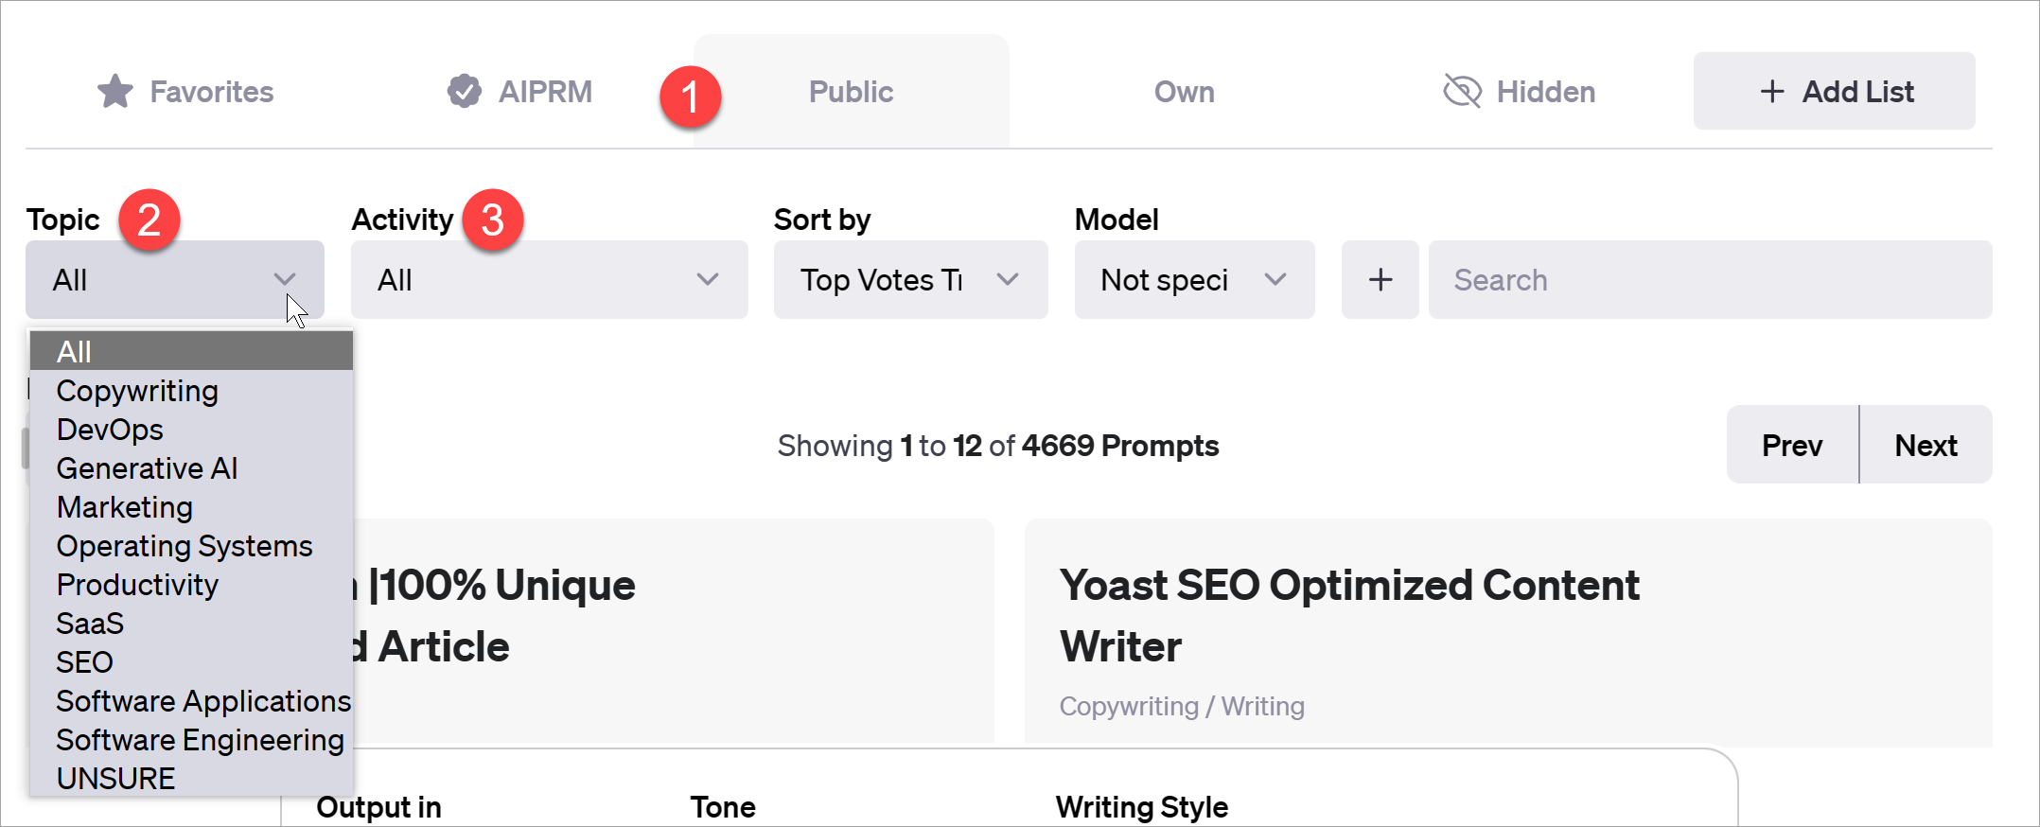Viewport: 2040px width, 827px height.
Task: Collapse the Topic dropdown chevron
Action: [284, 280]
